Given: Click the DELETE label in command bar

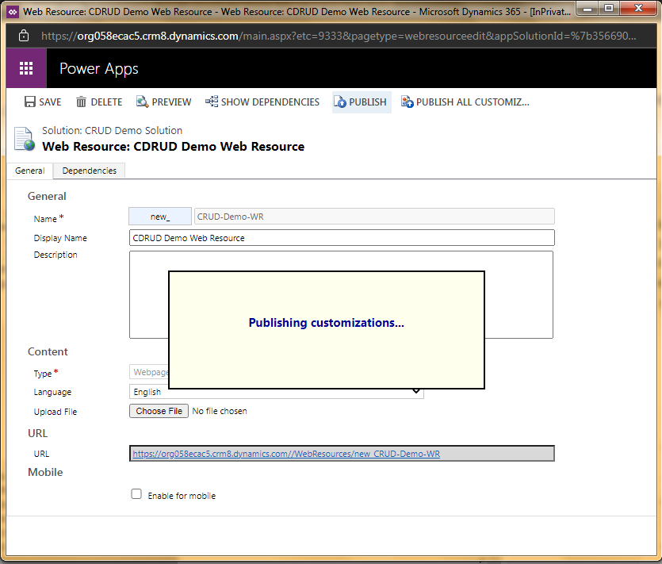Looking at the screenshot, I should [x=106, y=102].
